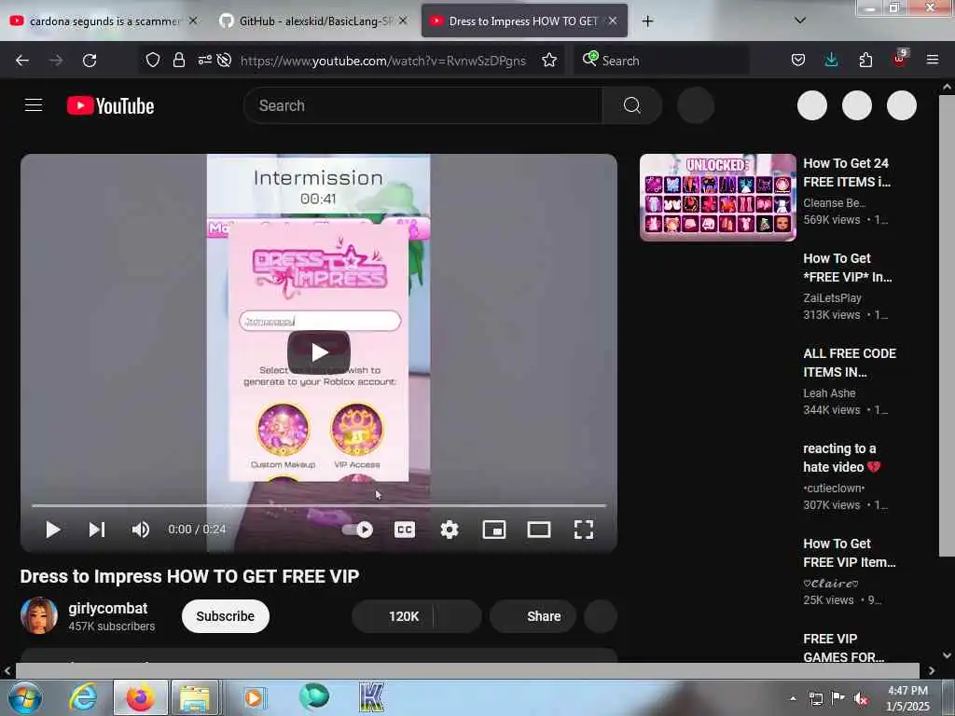The height and width of the screenshot is (716, 955).
Task: Open FREE VIP GAMES FOR video
Action: pyautogui.click(x=843, y=648)
